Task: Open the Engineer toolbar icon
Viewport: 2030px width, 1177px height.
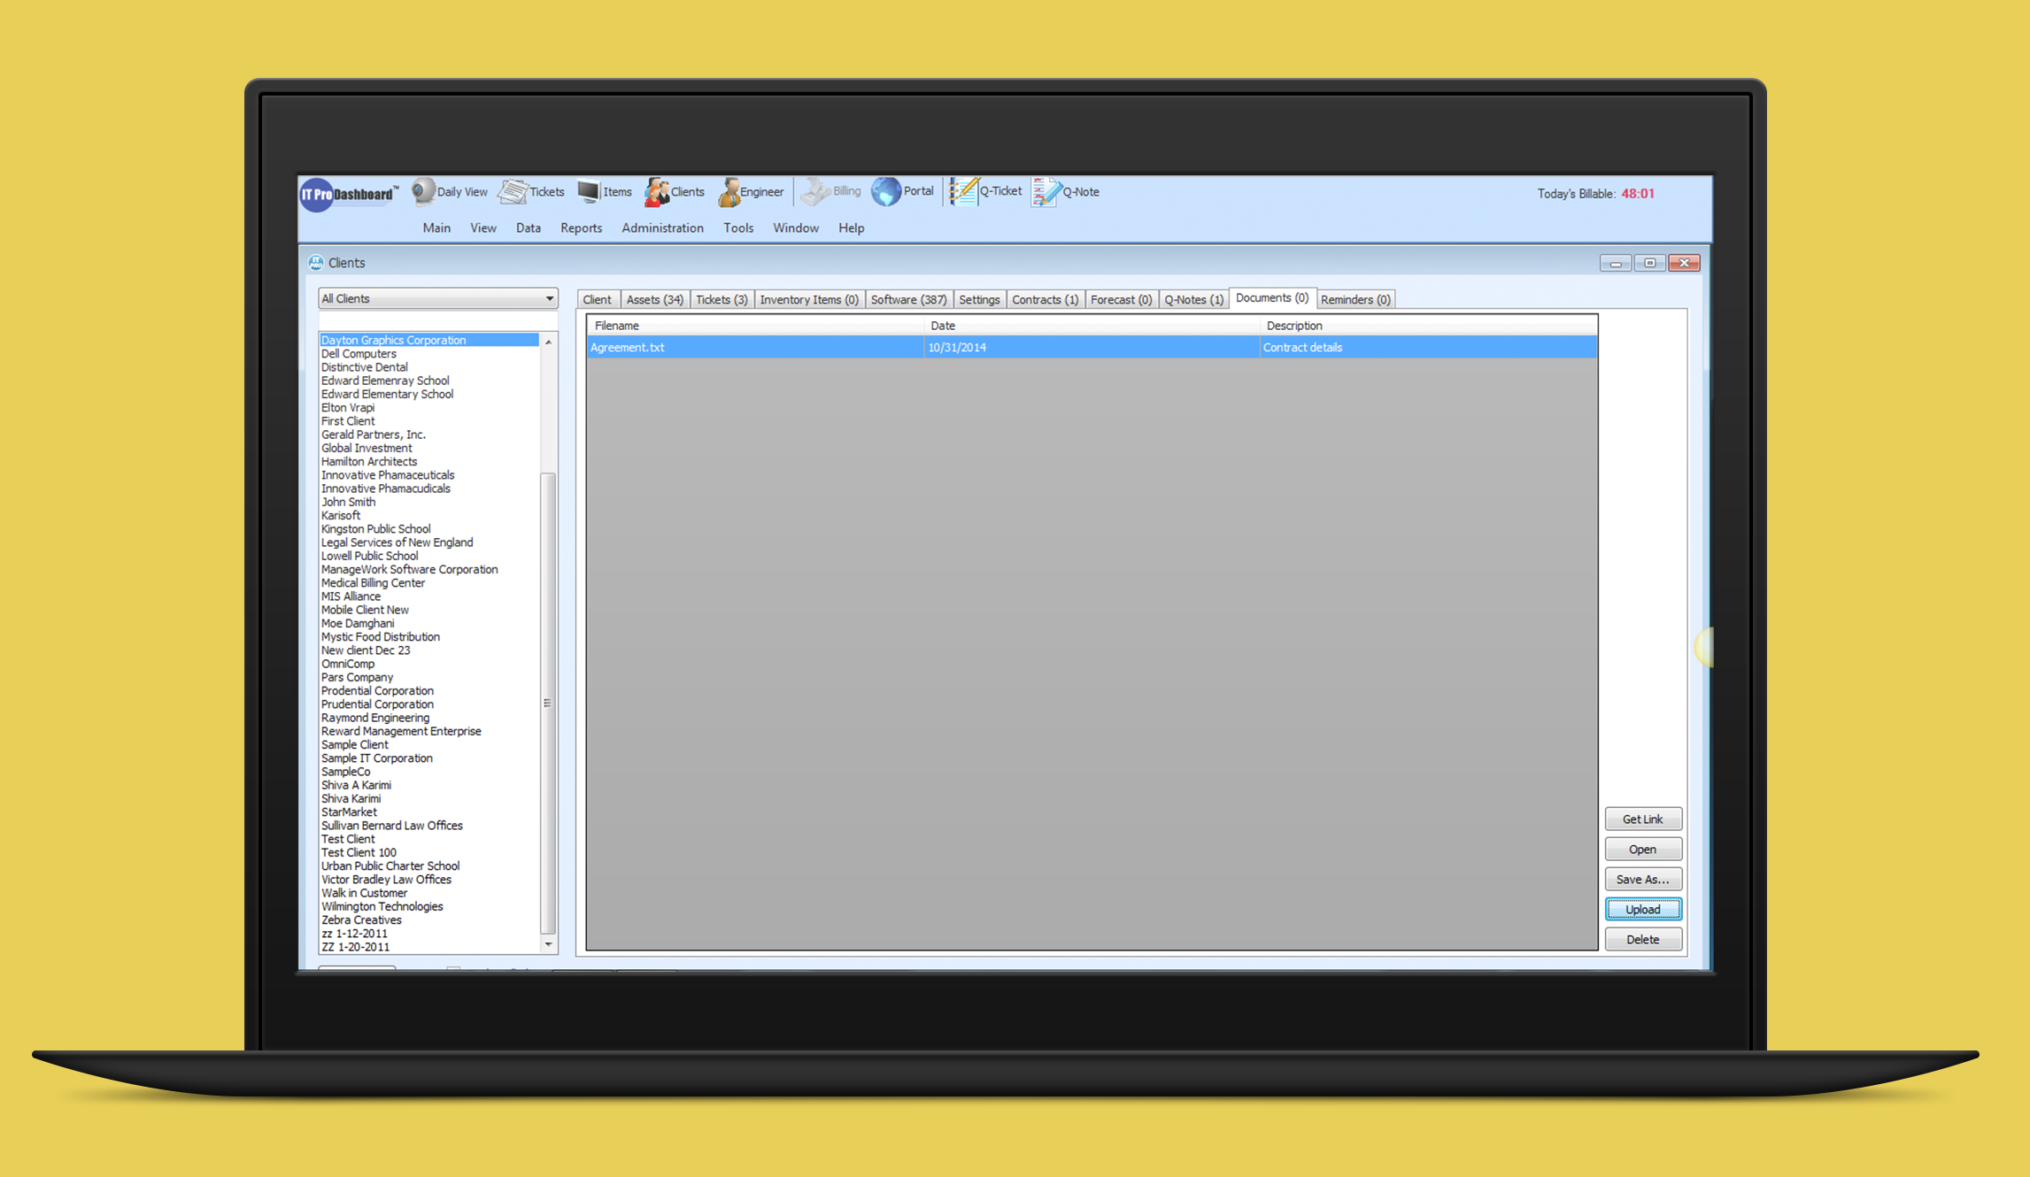Action: [729, 191]
